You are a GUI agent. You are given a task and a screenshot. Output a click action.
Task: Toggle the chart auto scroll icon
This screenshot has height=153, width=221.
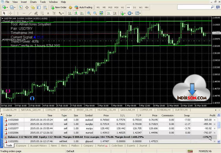(109, 13)
